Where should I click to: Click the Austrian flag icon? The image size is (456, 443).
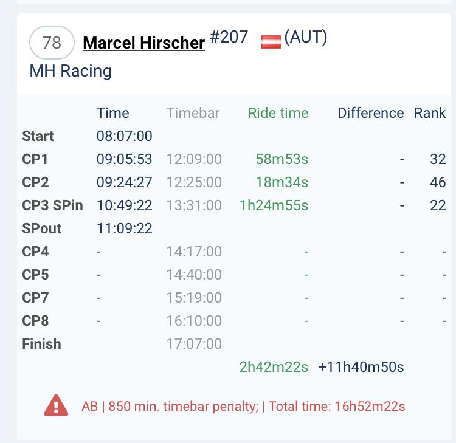pyautogui.click(x=271, y=41)
